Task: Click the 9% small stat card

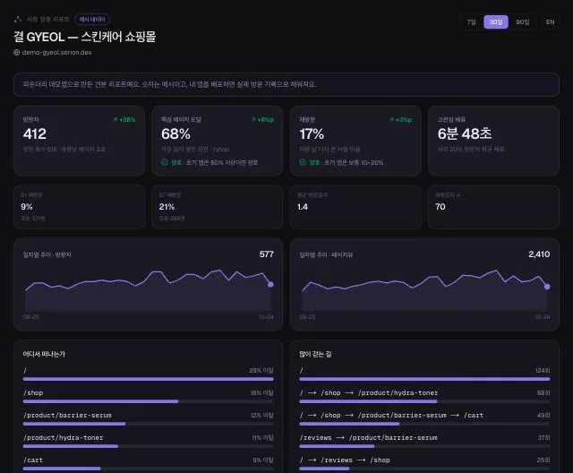Action: point(79,207)
